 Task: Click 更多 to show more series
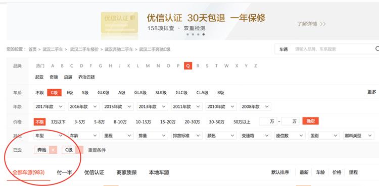372,92
